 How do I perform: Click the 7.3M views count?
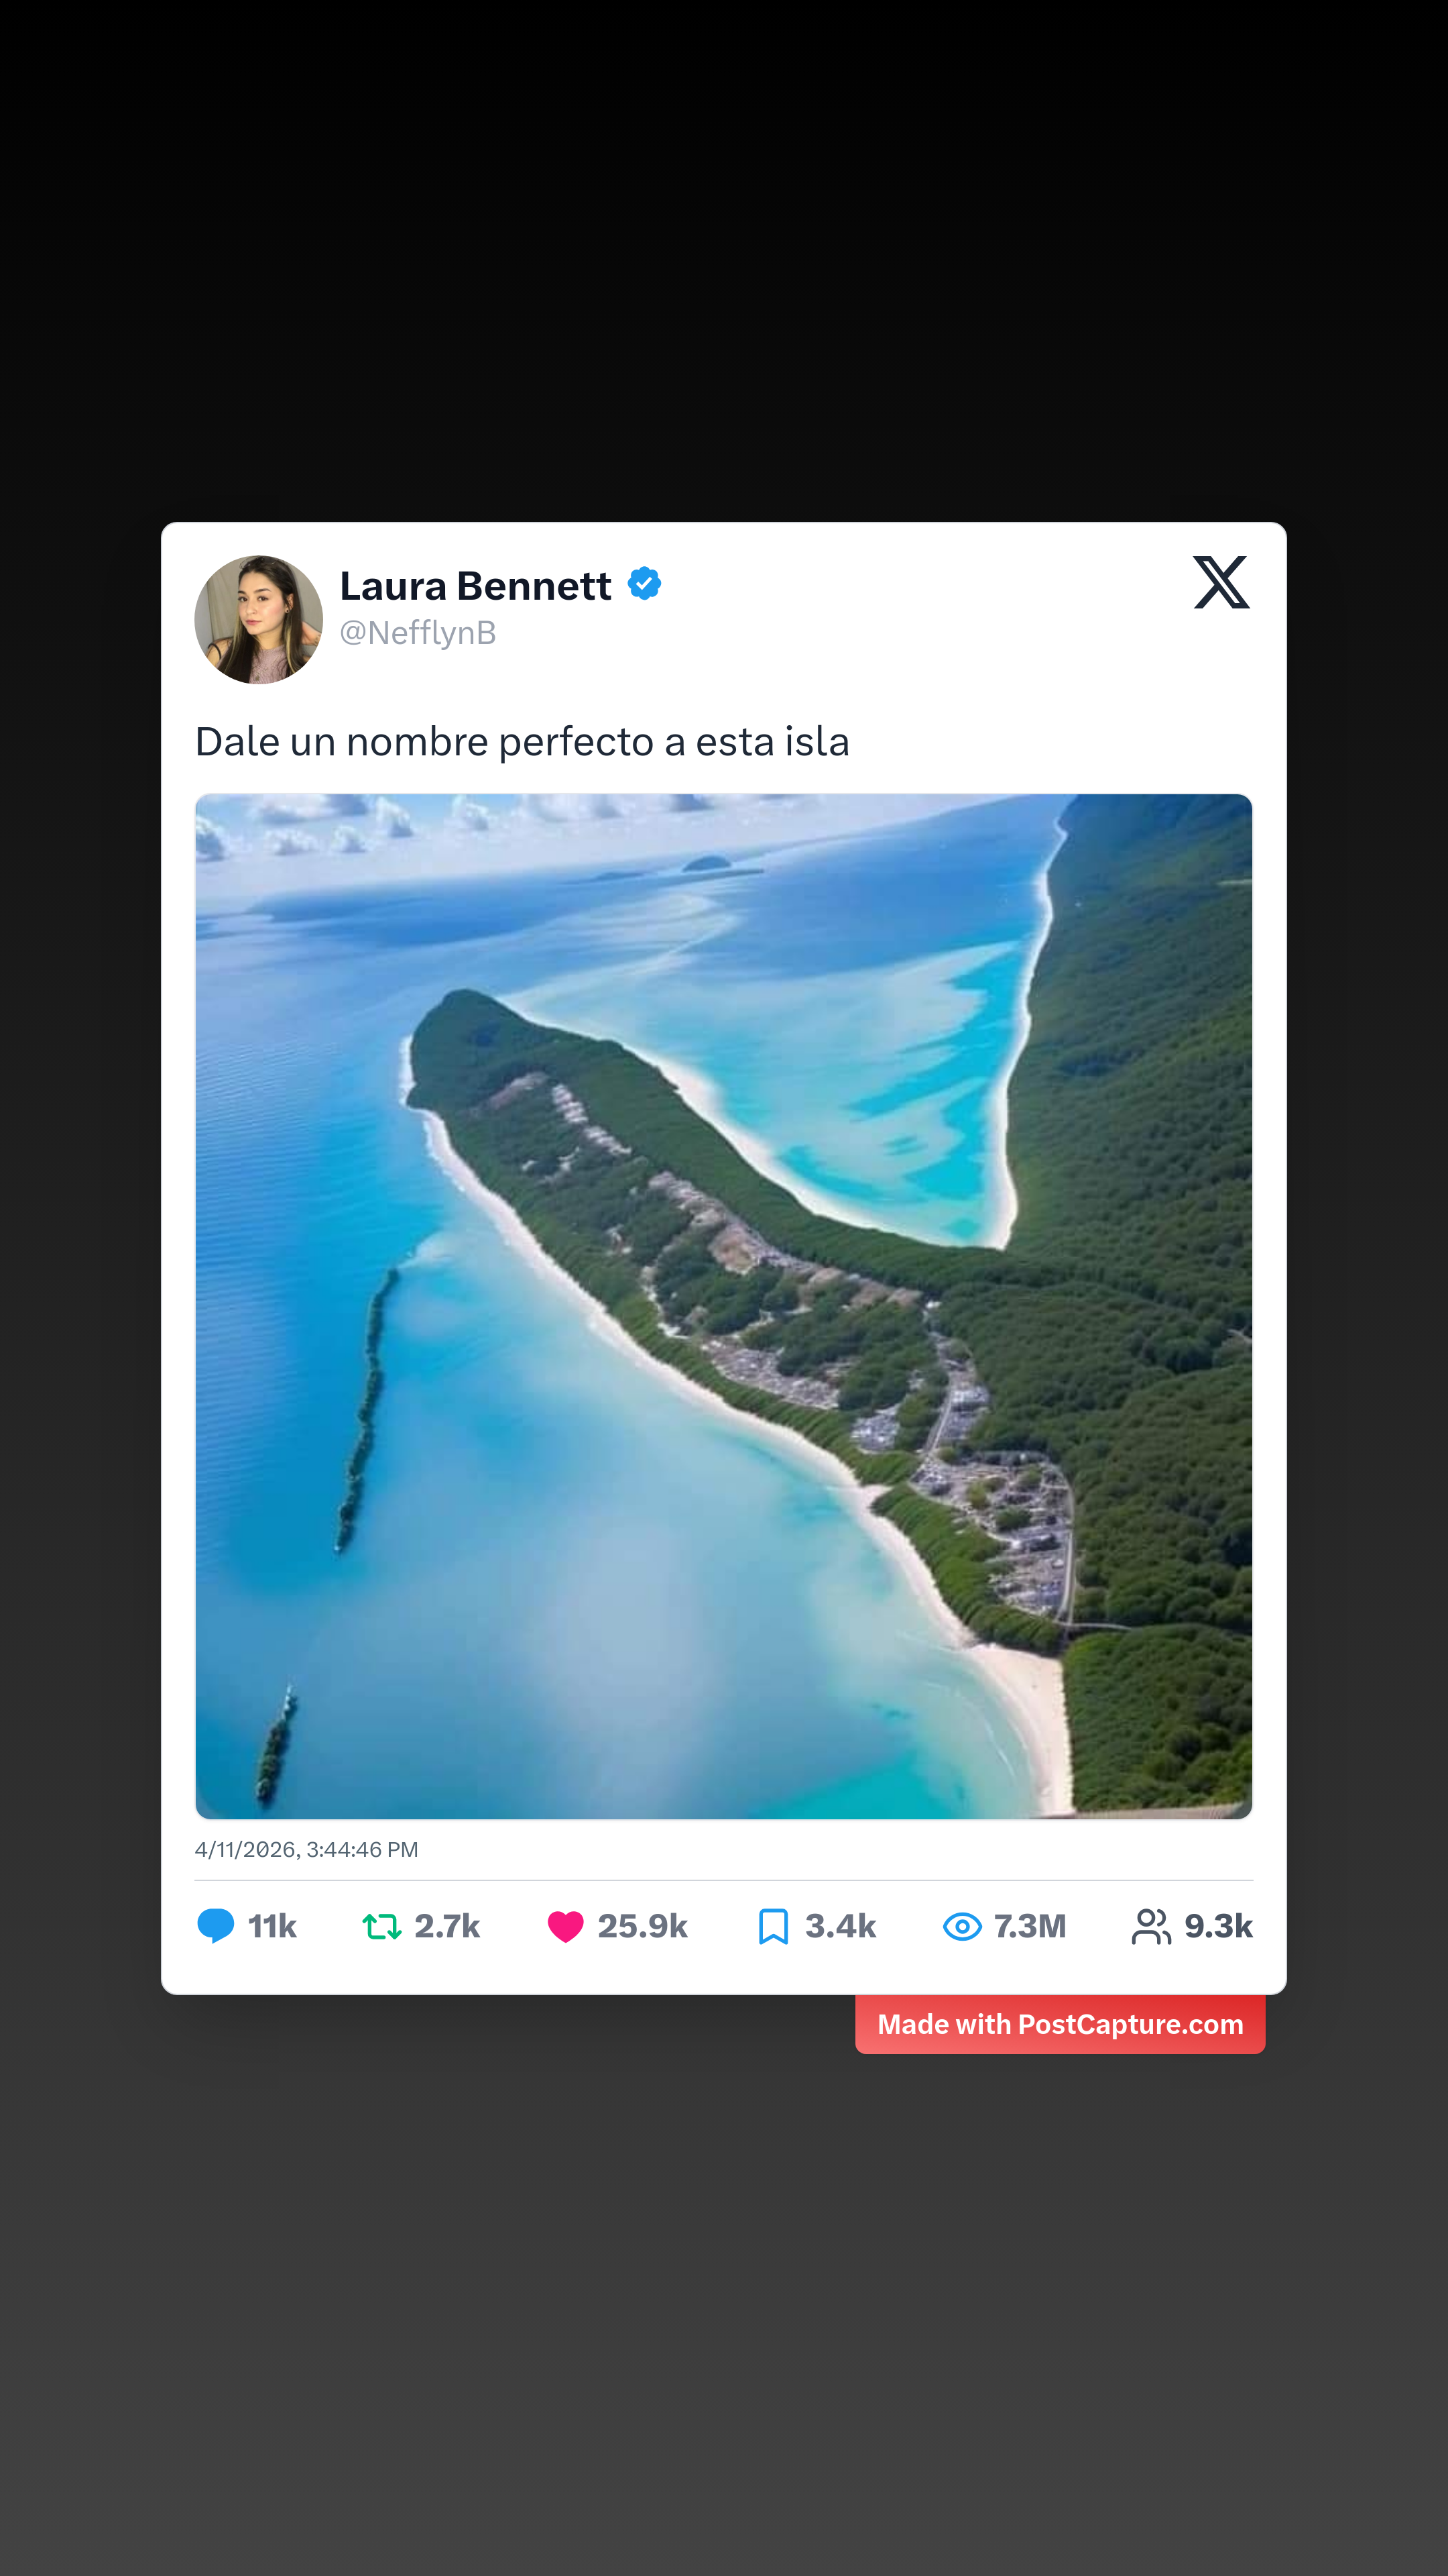(1029, 1926)
